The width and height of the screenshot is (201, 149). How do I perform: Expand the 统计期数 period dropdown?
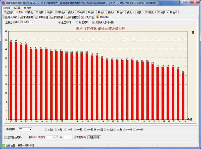(31, 130)
